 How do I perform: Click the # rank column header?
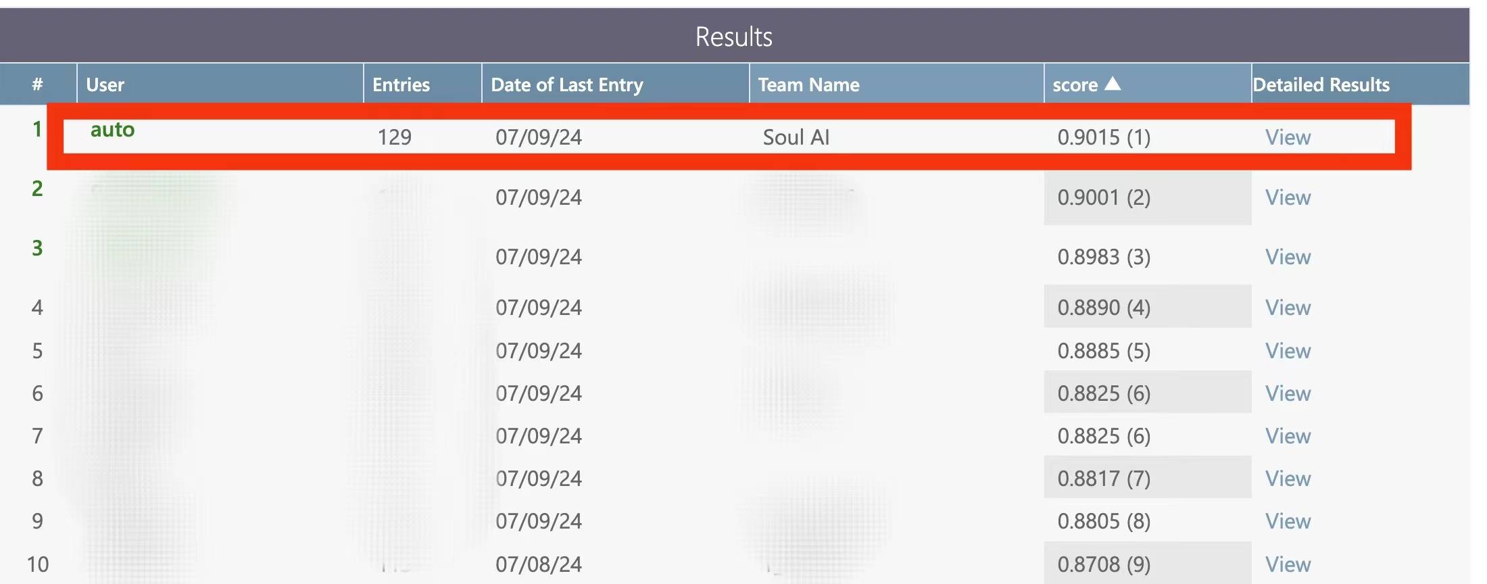tap(37, 84)
